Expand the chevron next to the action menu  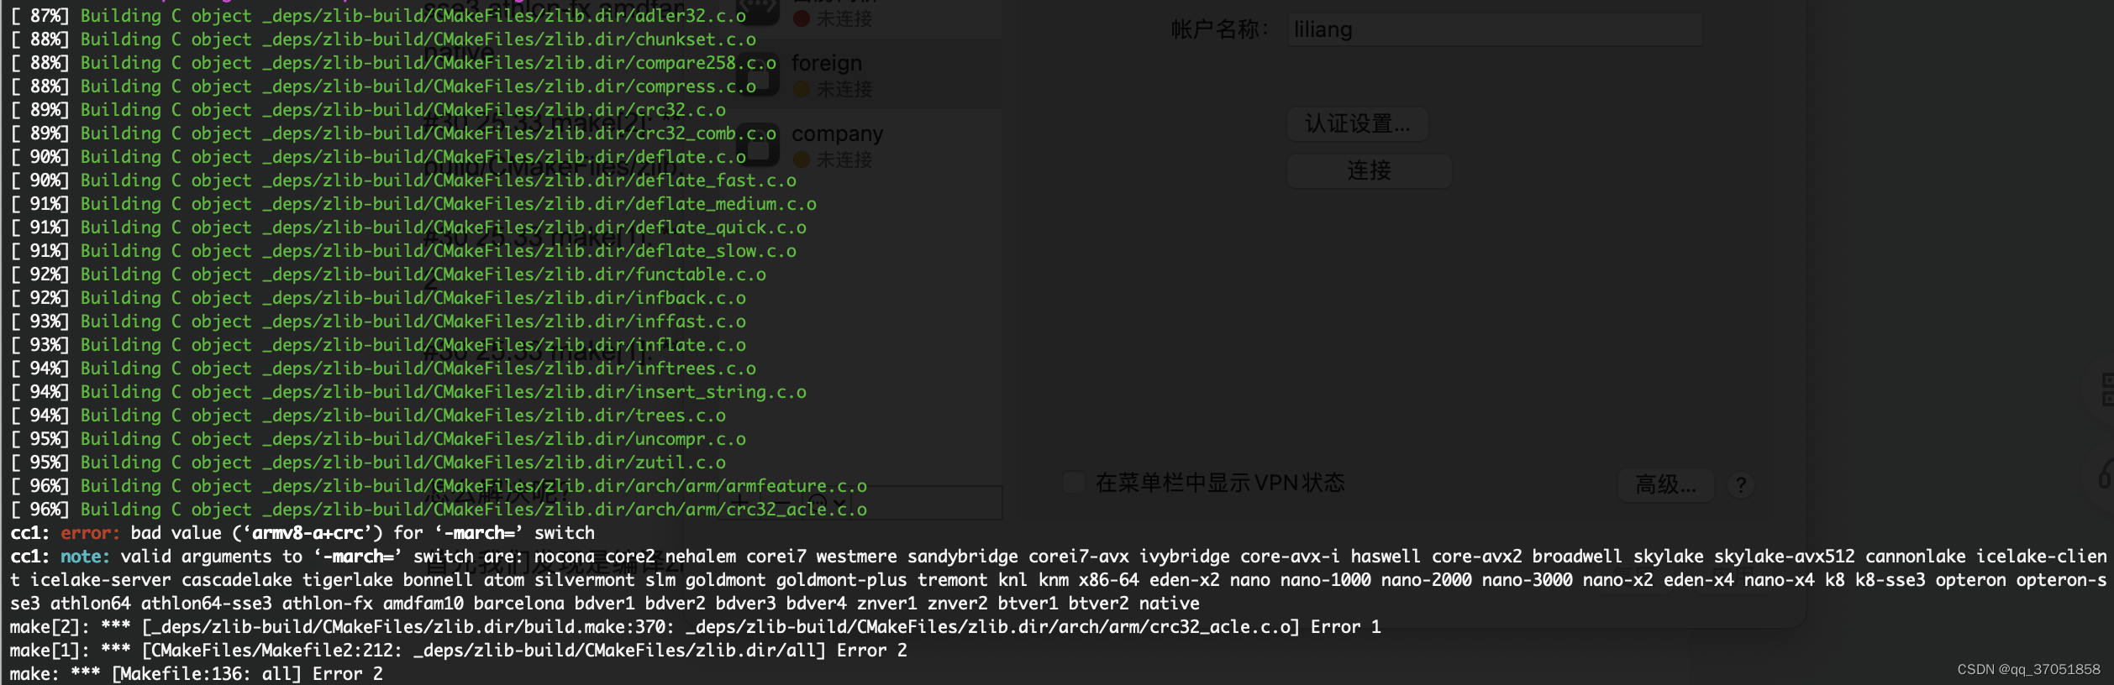point(839,502)
